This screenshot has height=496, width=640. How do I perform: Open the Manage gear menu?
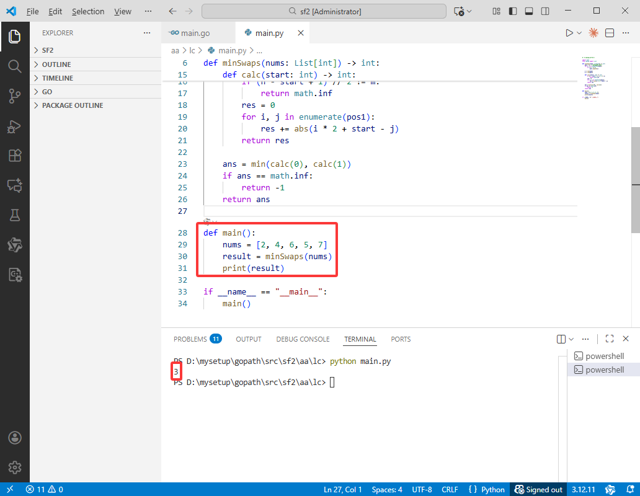coord(15,467)
